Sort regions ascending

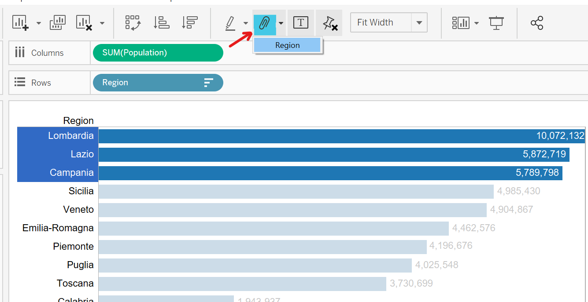tap(162, 23)
